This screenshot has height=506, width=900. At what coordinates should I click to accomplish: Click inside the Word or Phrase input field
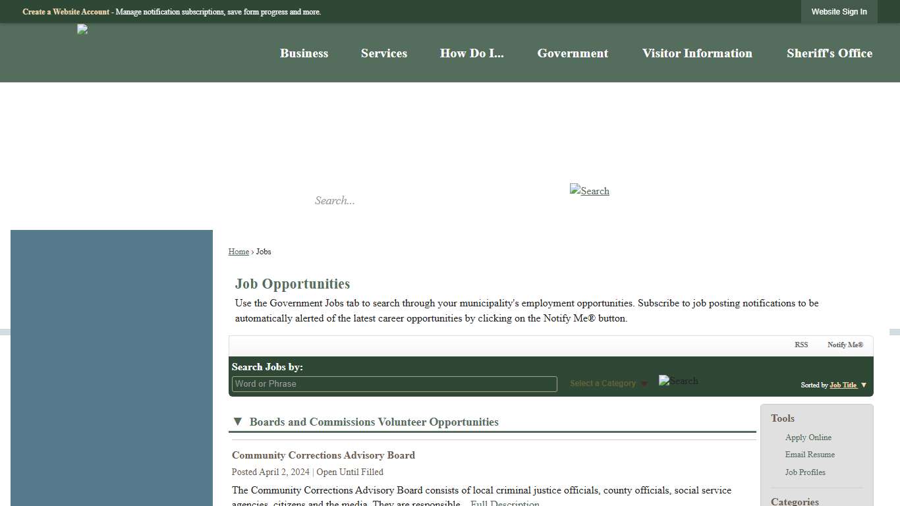tap(393, 383)
